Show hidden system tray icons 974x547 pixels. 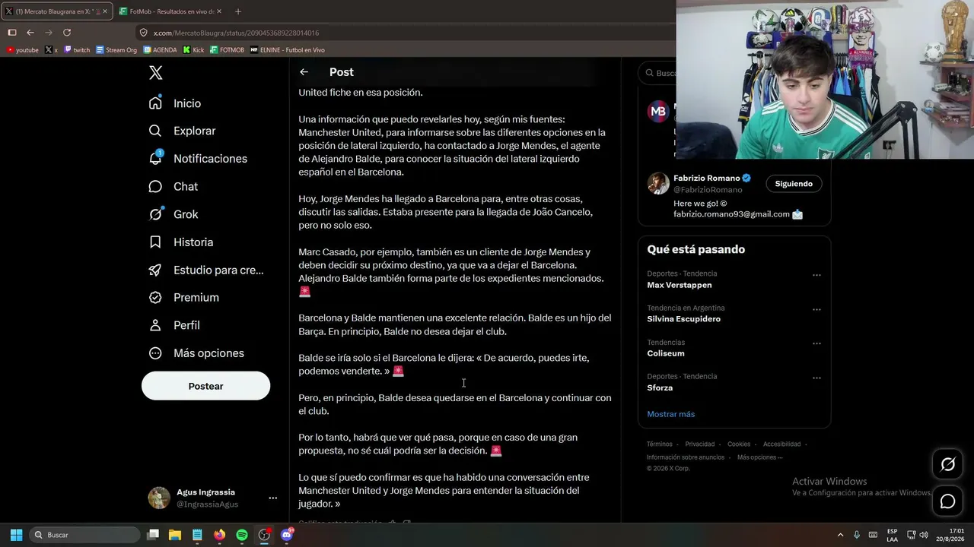[840, 535]
